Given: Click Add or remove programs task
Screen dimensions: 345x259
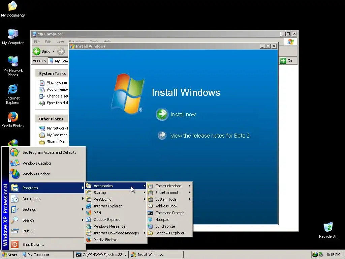Looking at the screenshot, I should [54, 89].
